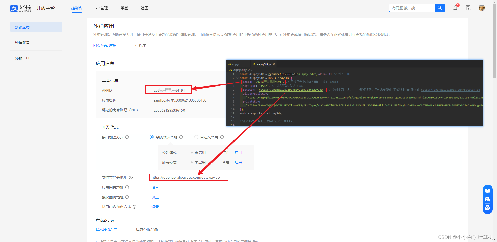Click the 开放平台 header title

coord(46,8)
